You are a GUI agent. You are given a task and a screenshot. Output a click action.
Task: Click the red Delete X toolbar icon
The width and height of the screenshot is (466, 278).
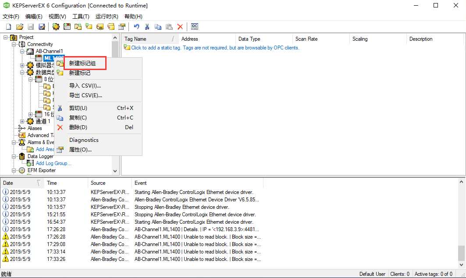[180, 27]
